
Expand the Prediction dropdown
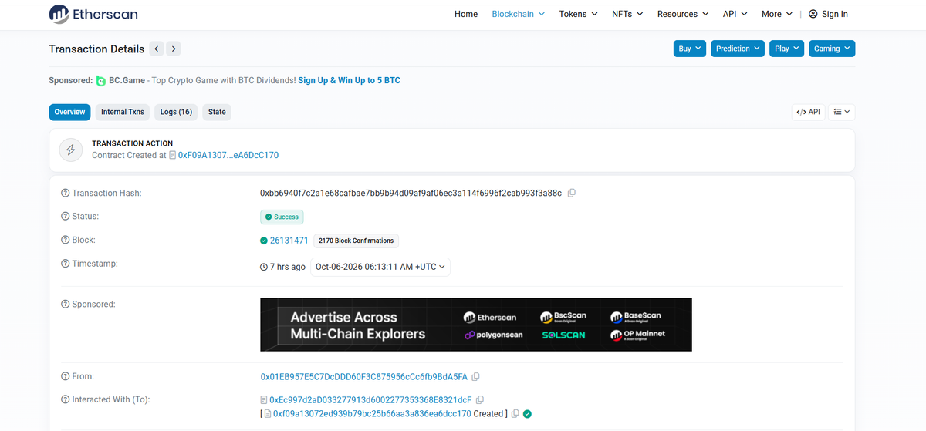(738, 49)
